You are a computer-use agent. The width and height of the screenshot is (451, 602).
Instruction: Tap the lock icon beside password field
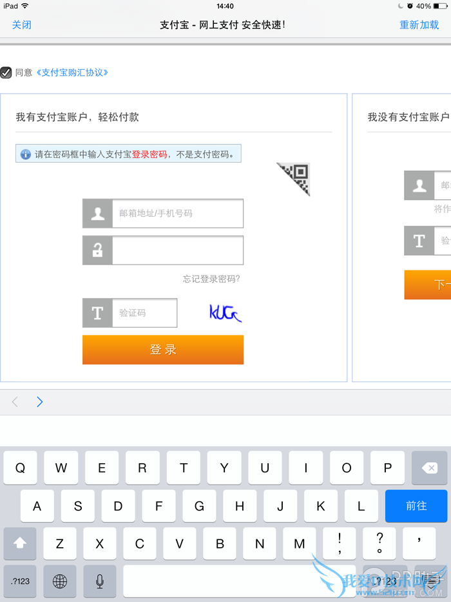97,250
